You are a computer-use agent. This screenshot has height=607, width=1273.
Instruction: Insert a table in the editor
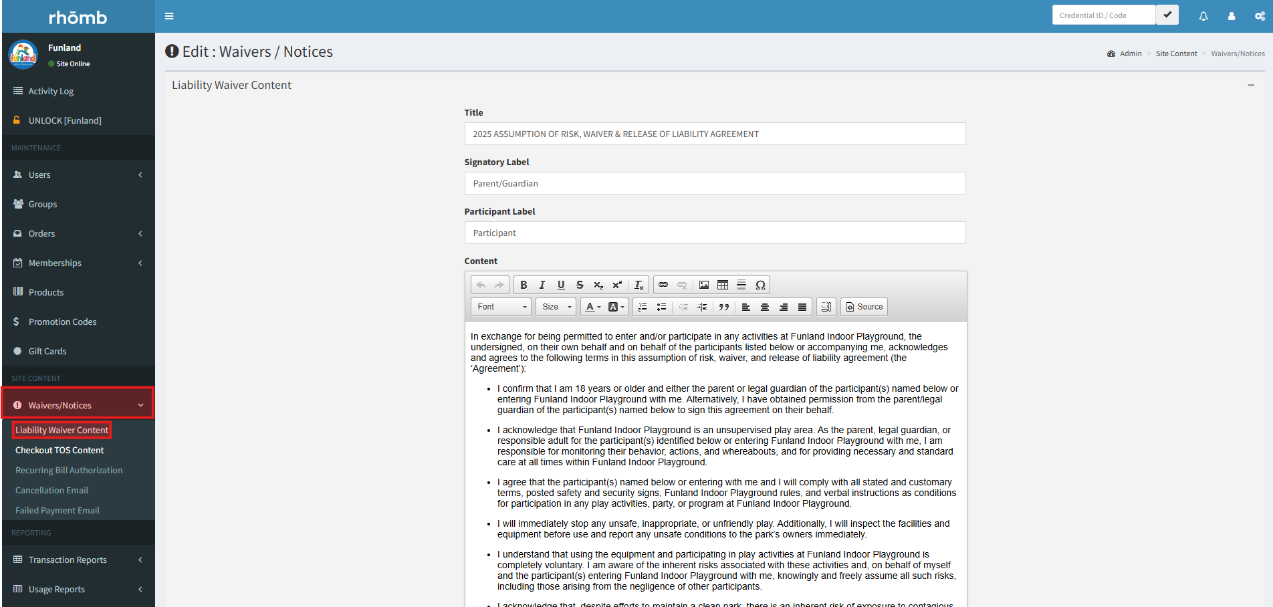click(x=723, y=285)
